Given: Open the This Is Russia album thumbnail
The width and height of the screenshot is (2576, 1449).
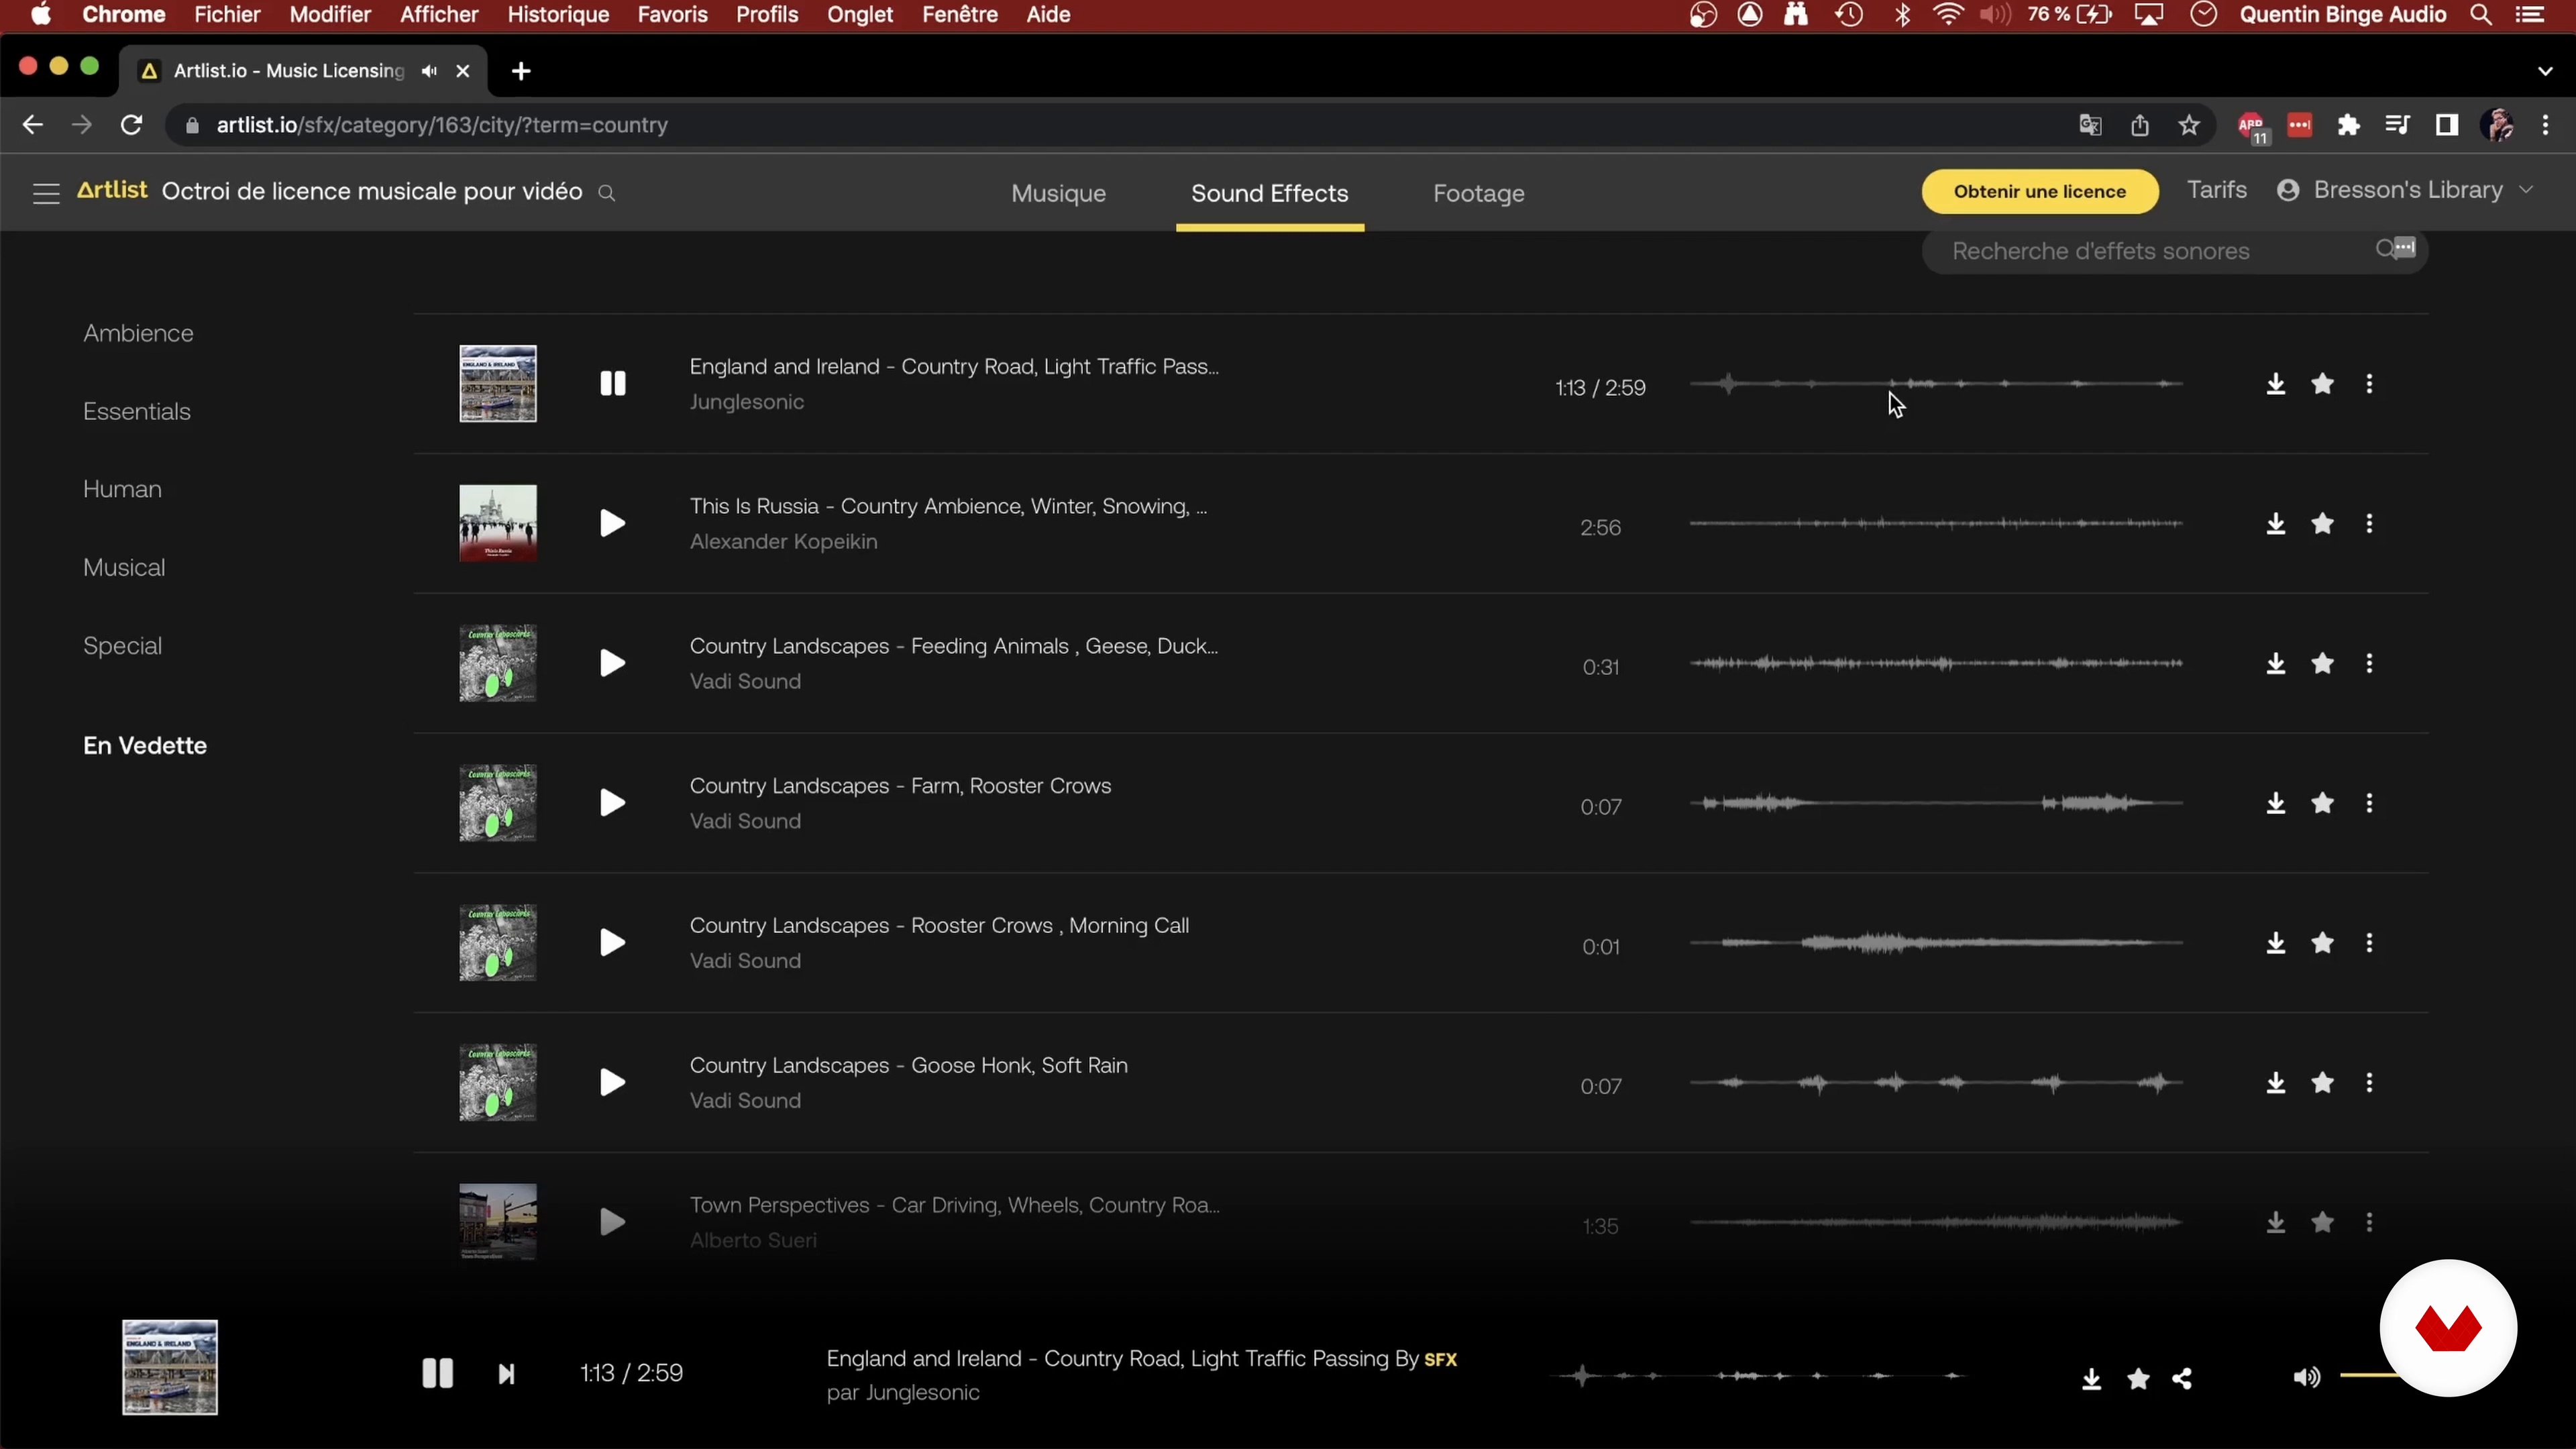Looking at the screenshot, I should [x=497, y=524].
